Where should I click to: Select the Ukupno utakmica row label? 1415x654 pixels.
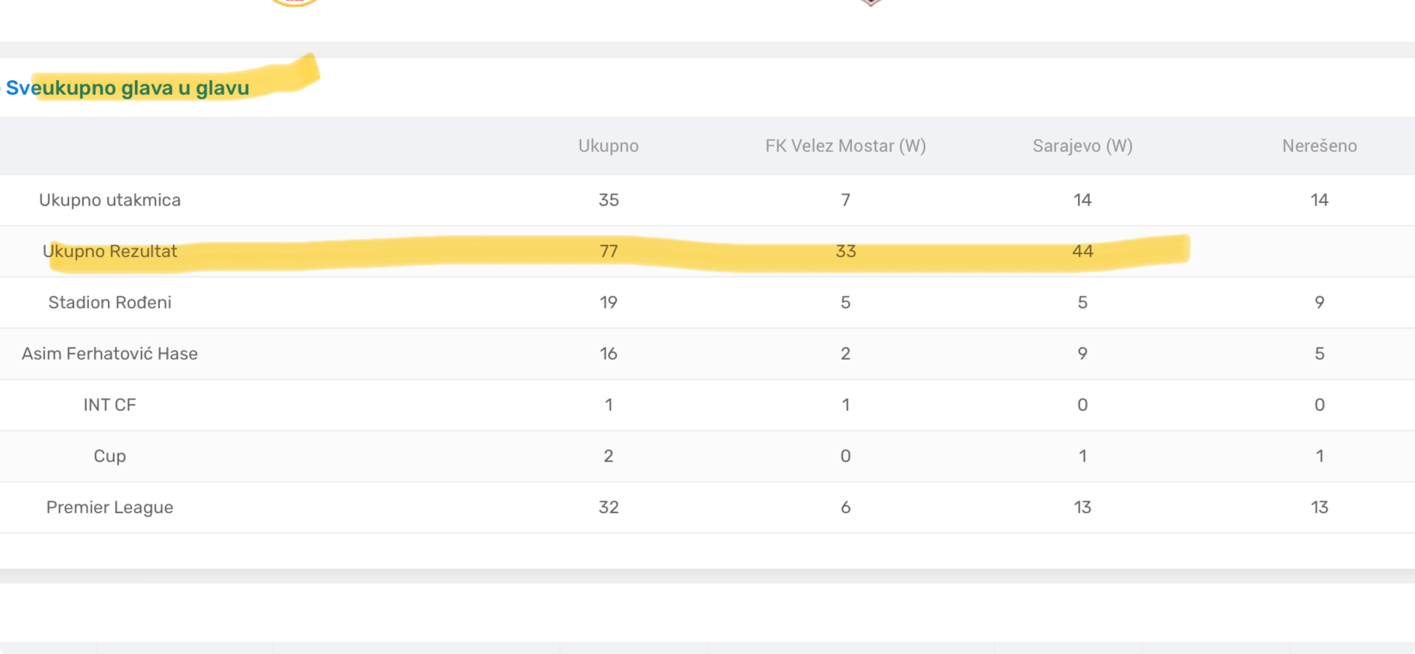click(110, 200)
